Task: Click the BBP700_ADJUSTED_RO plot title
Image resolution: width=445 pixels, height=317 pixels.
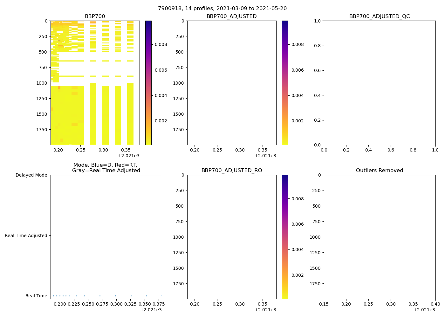Action: tap(231, 171)
